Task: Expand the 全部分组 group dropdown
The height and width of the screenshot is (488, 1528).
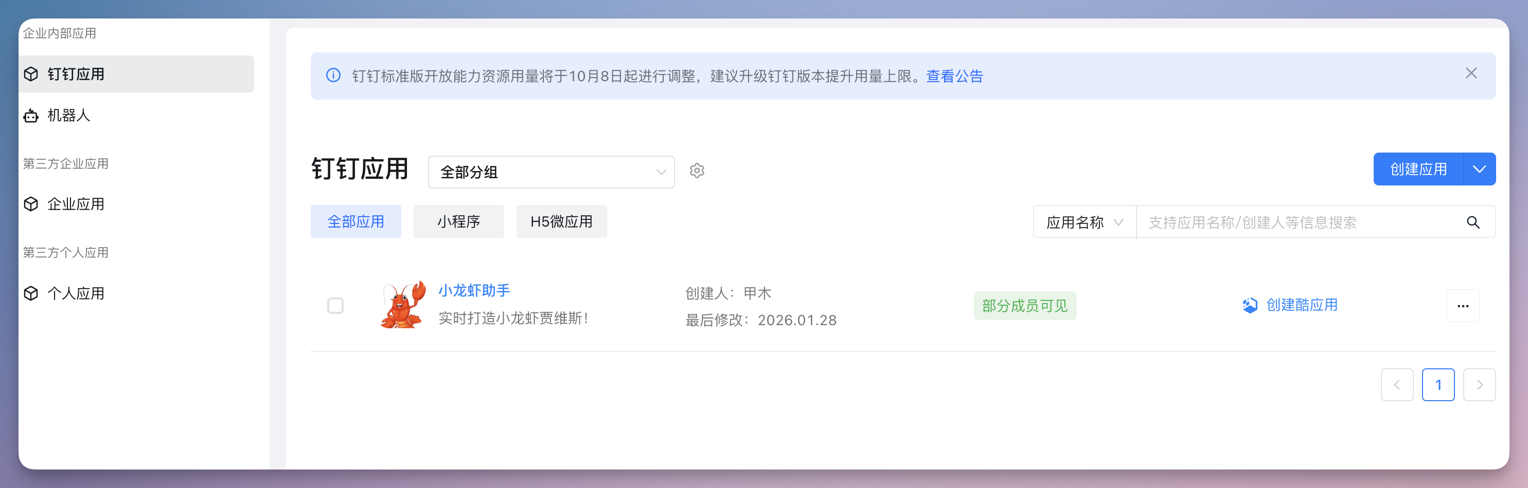Action: (551, 172)
